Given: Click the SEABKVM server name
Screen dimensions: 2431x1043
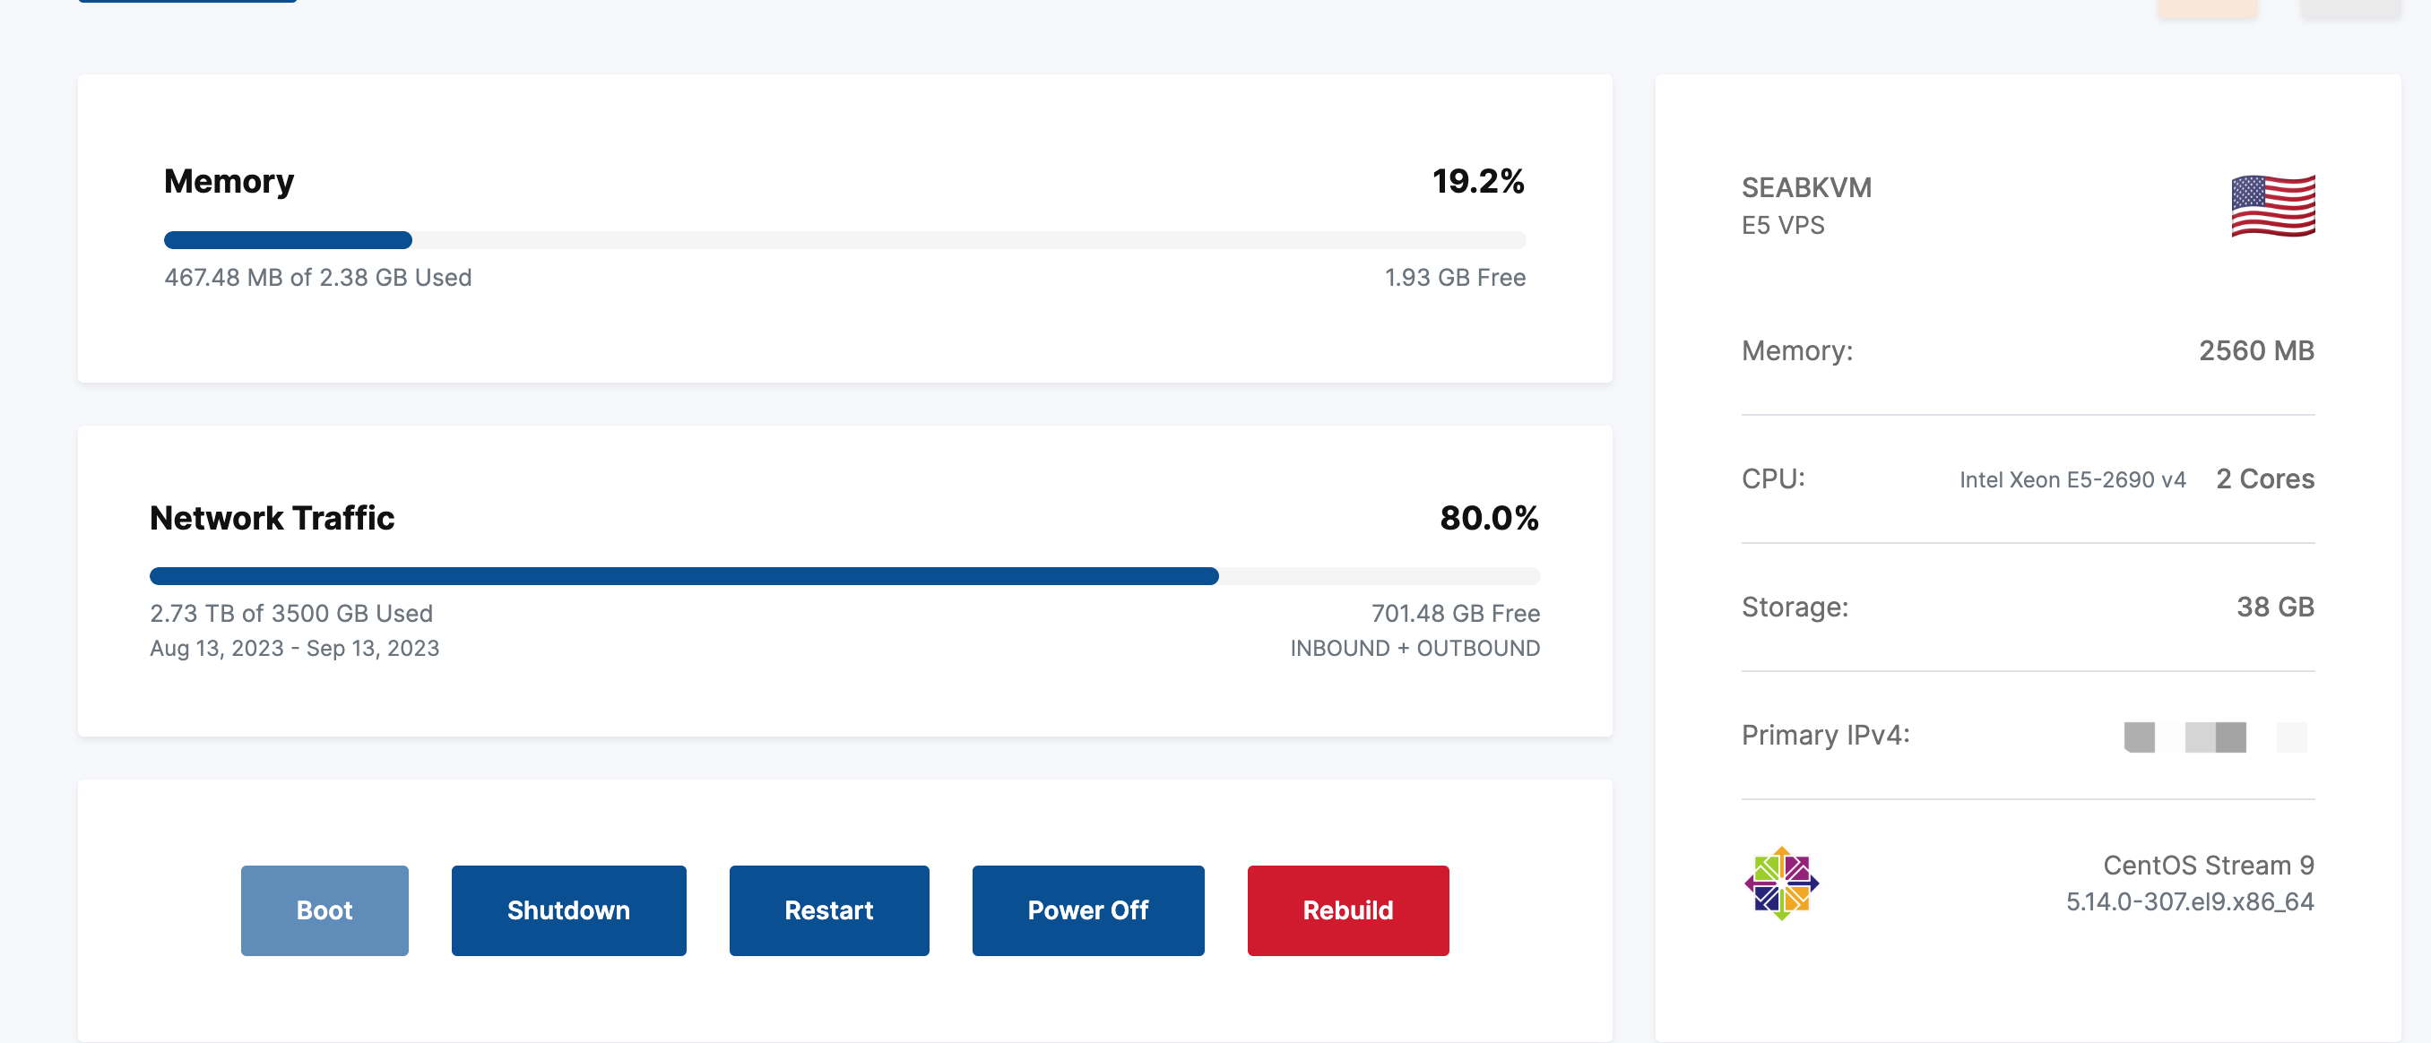Looking at the screenshot, I should tap(1806, 187).
